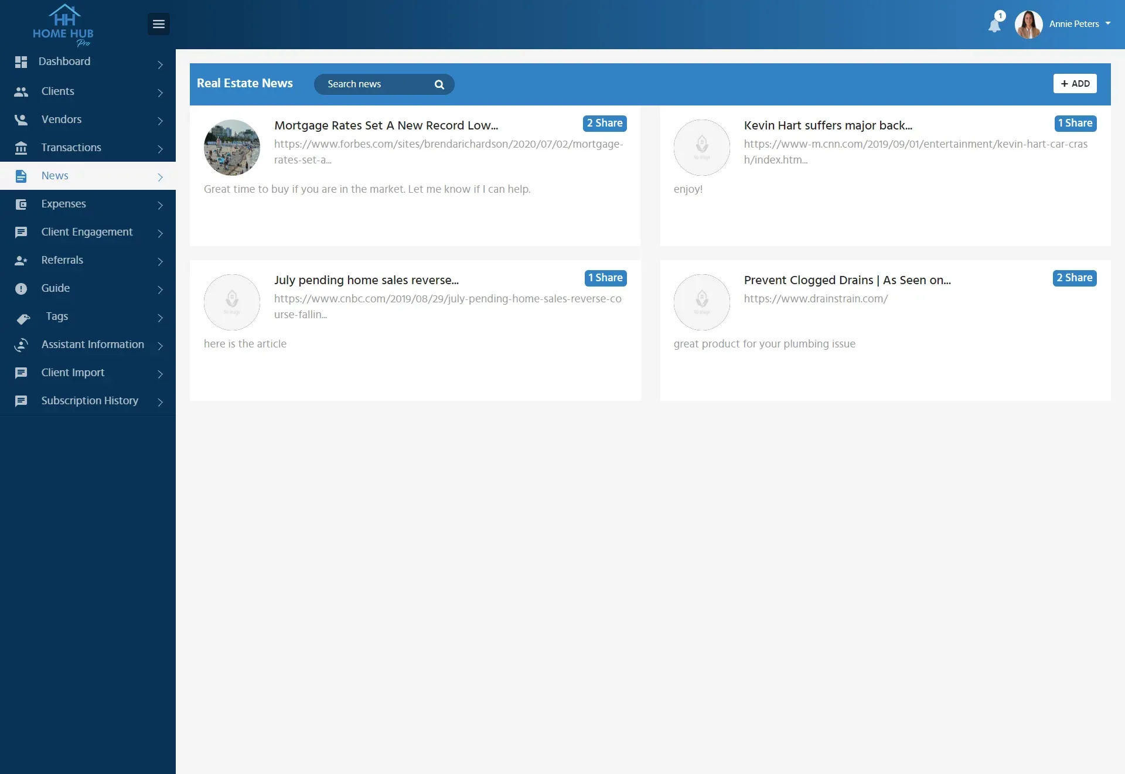Open July pending home sales reverse title
1125x774 pixels.
[366, 280]
